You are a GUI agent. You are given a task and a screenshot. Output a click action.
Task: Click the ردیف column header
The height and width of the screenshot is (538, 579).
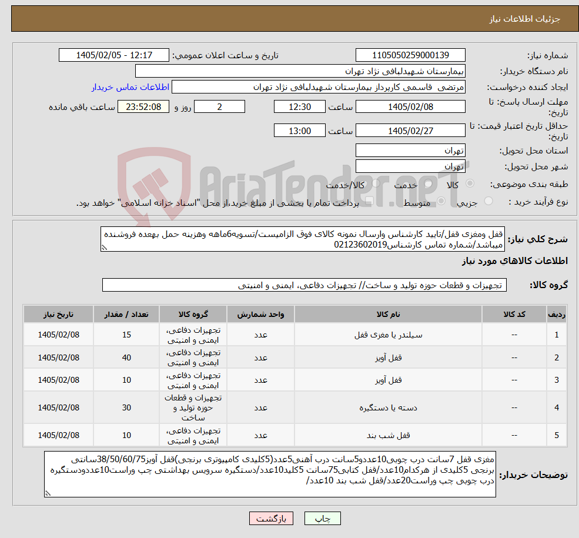point(557,314)
